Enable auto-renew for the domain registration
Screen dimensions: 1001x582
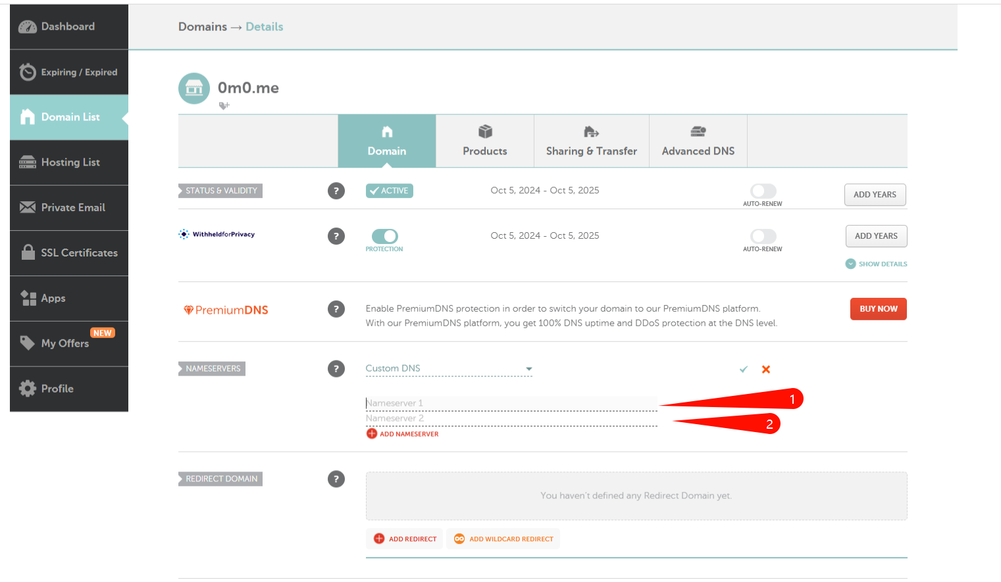point(763,191)
